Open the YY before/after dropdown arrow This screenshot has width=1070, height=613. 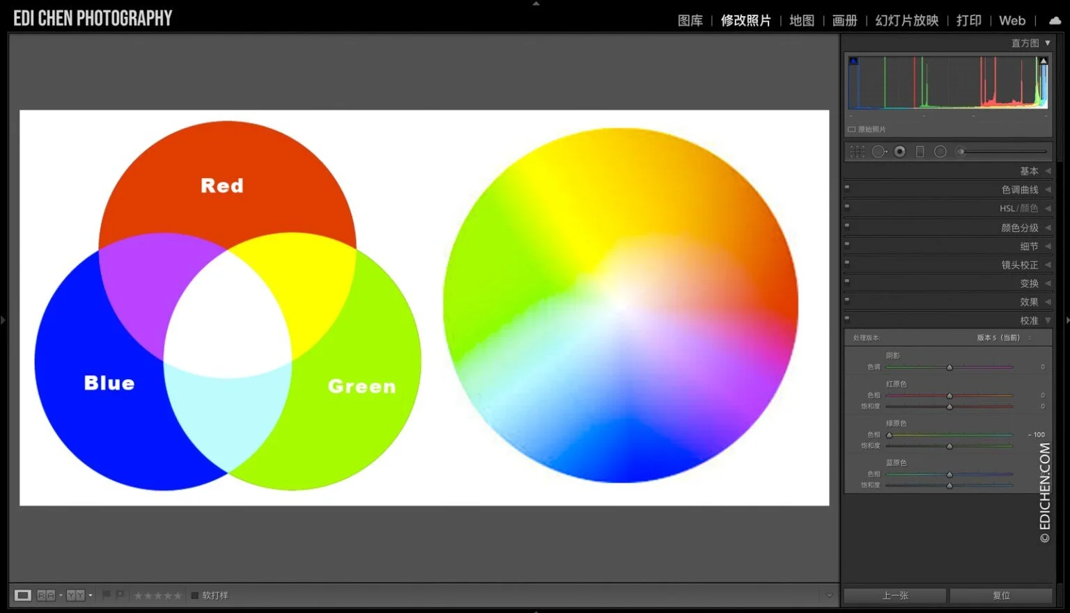pos(91,596)
